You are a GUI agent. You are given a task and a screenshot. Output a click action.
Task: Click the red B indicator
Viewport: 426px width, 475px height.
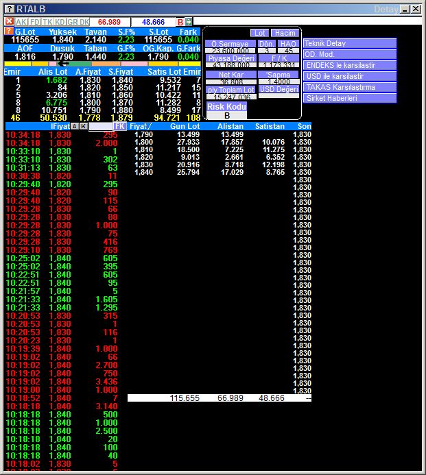(x=180, y=22)
